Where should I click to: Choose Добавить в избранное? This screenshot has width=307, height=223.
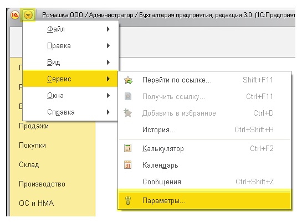204,113
